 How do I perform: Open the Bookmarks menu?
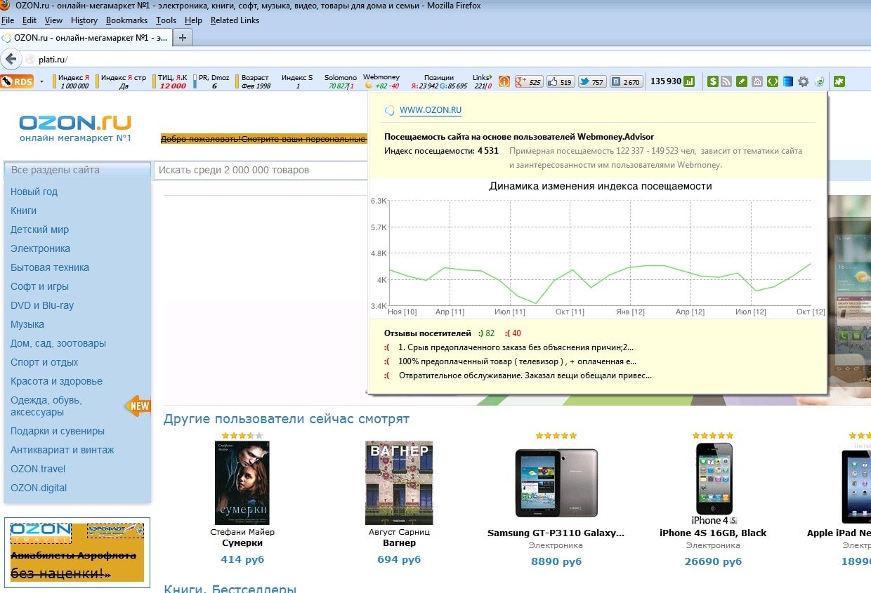[x=127, y=20]
